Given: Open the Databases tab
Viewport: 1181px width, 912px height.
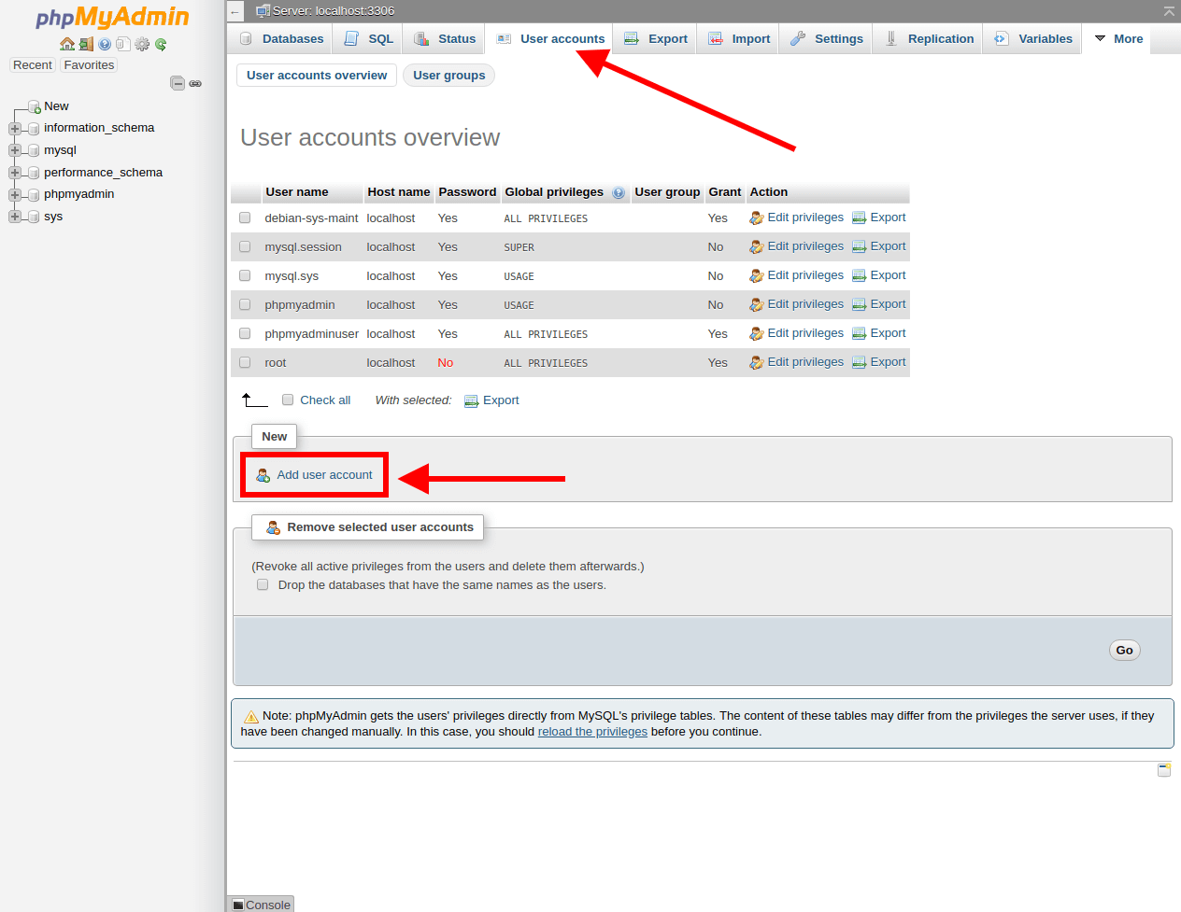Looking at the screenshot, I should click(281, 38).
